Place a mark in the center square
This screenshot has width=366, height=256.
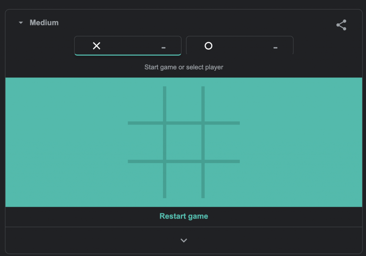184,142
